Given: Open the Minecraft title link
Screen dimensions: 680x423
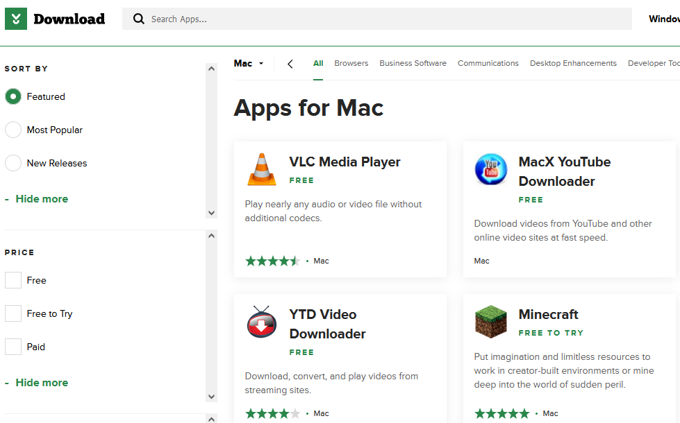Looking at the screenshot, I should (x=548, y=314).
